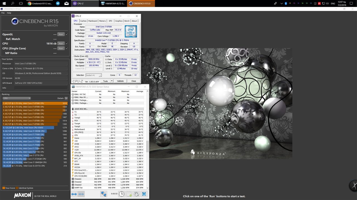Run the CPU benchmark
The width and height of the screenshot is (357, 200).
[x=61, y=43]
